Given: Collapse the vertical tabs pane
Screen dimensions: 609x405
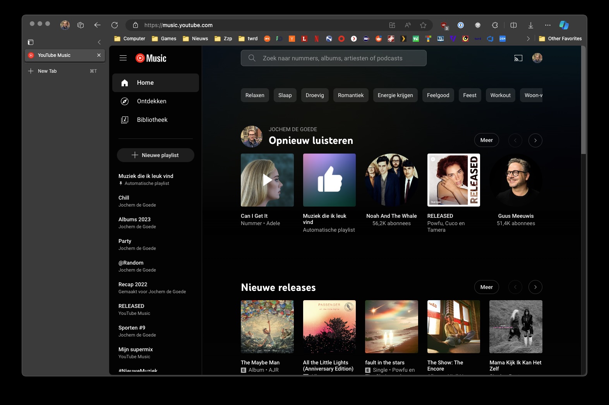Looking at the screenshot, I should (x=99, y=42).
